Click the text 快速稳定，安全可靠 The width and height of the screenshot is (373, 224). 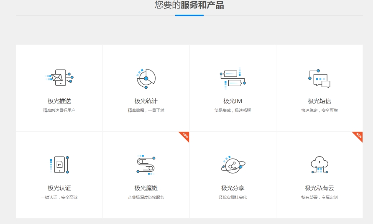[319, 111]
